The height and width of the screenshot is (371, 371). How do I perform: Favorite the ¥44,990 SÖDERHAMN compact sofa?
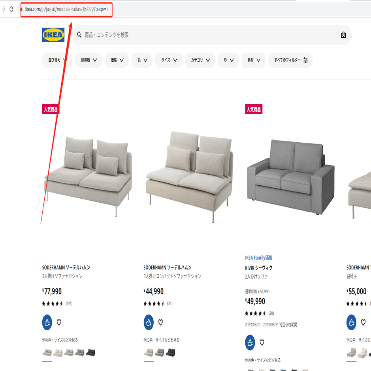tap(160, 322)
